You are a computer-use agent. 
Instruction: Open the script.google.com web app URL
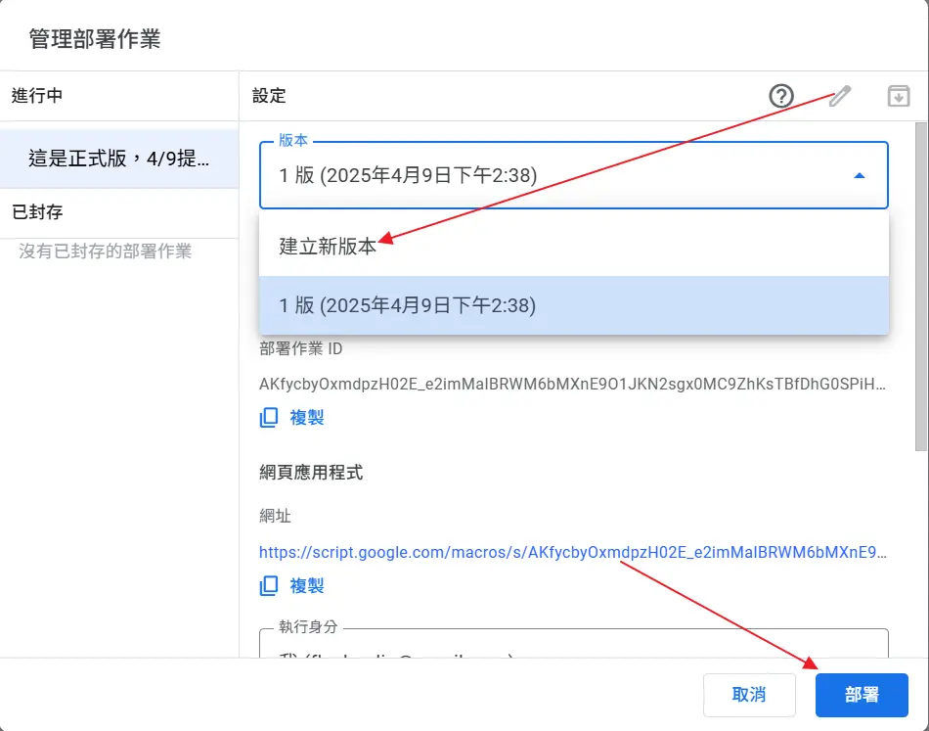(573, 553)
